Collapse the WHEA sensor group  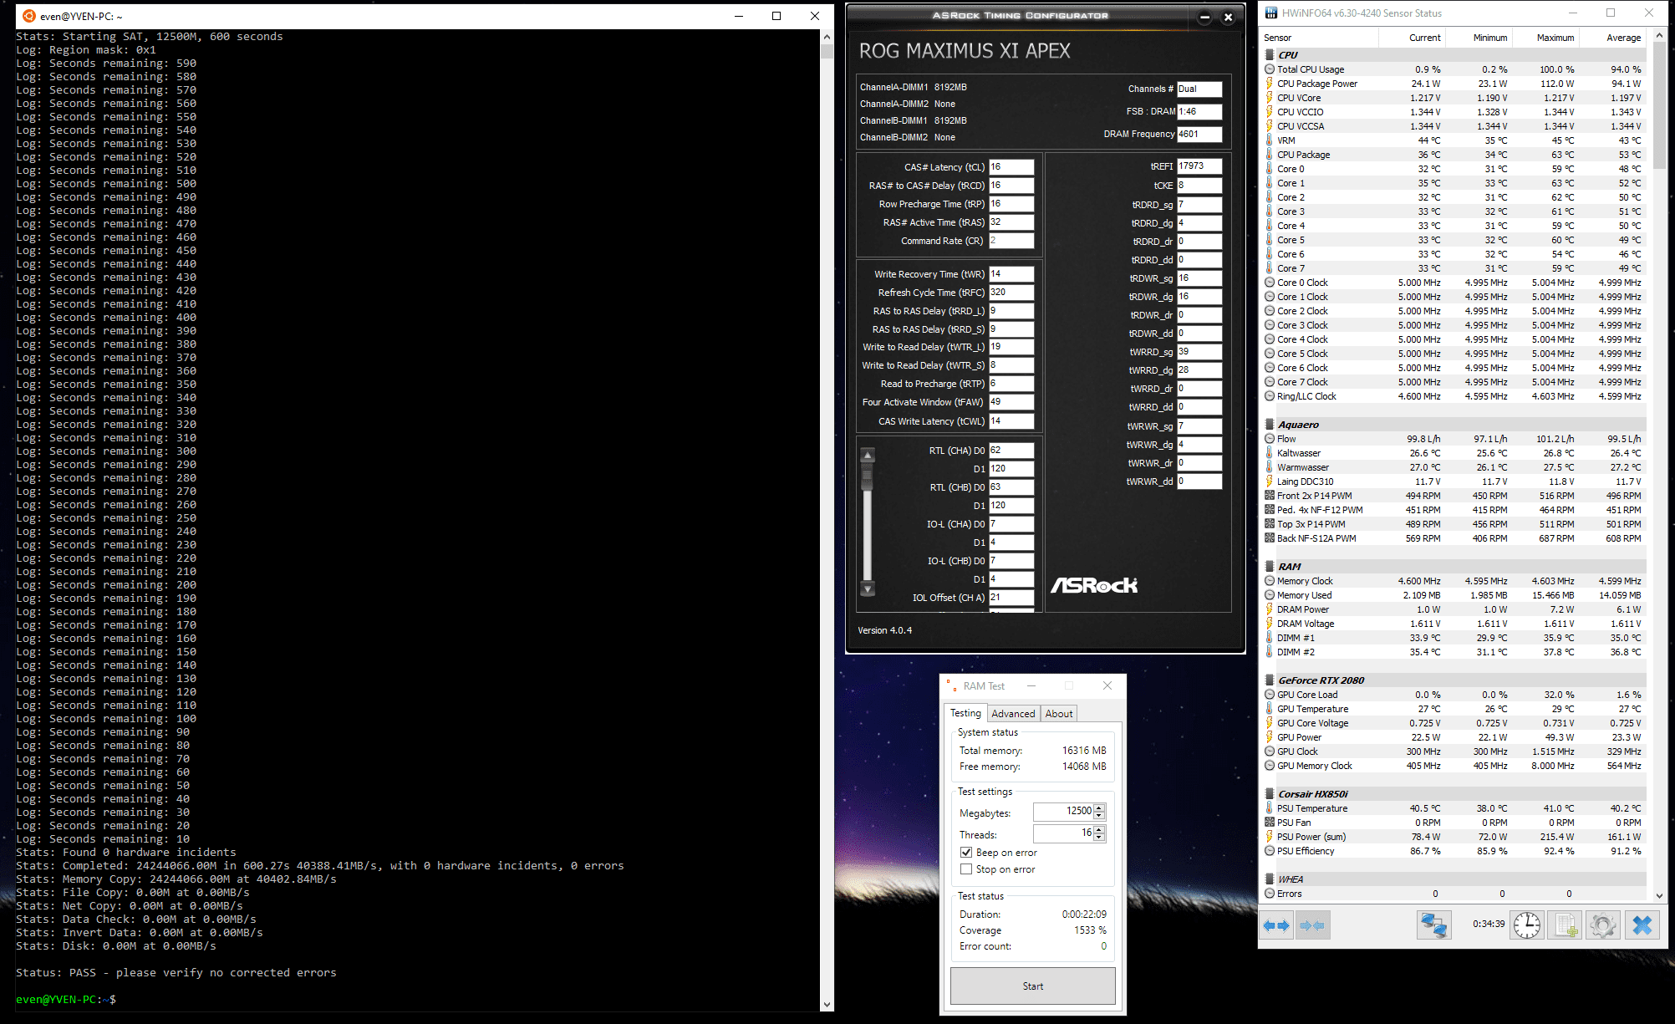tap(1270, 879)
